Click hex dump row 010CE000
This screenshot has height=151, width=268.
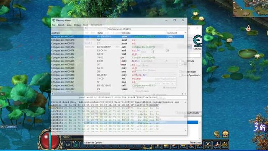(105, 108)
